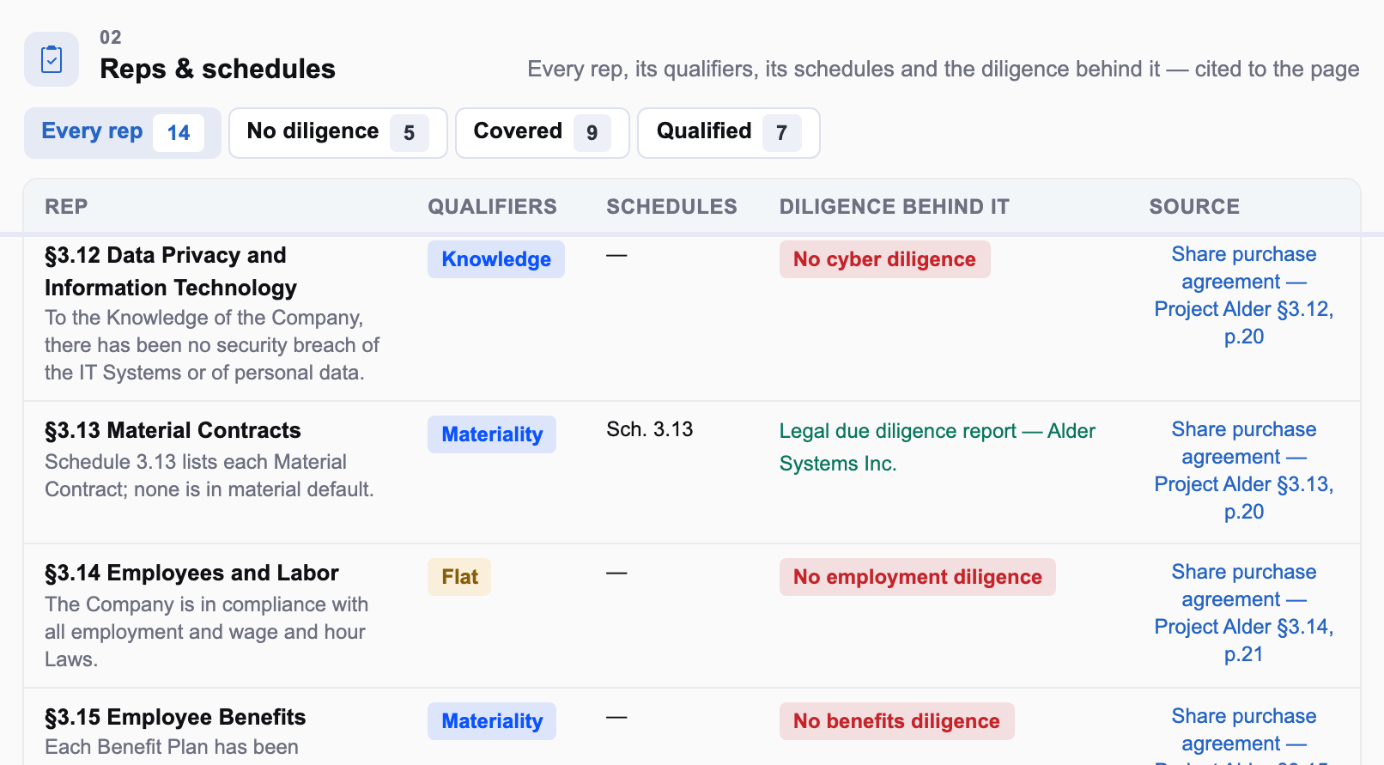Click the No employment diligence badge
The width and height of the screenshot is (1384, 765).
pyautogui.click(x=917, y=577)
